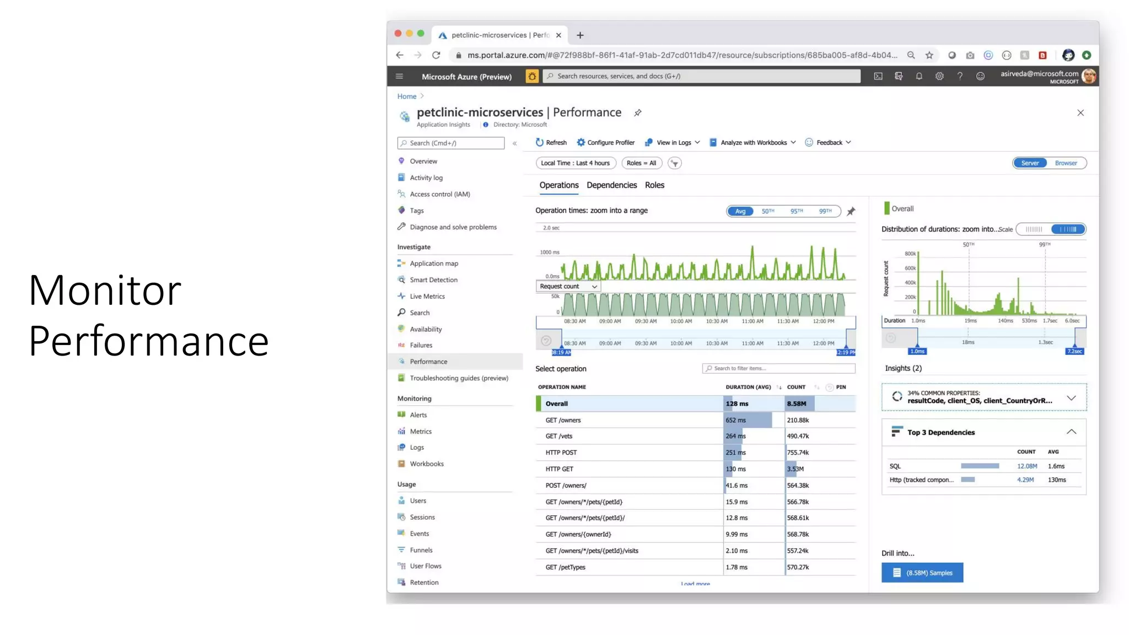
Task: Pin the operation times chart
Action: (x=851, y=211)
